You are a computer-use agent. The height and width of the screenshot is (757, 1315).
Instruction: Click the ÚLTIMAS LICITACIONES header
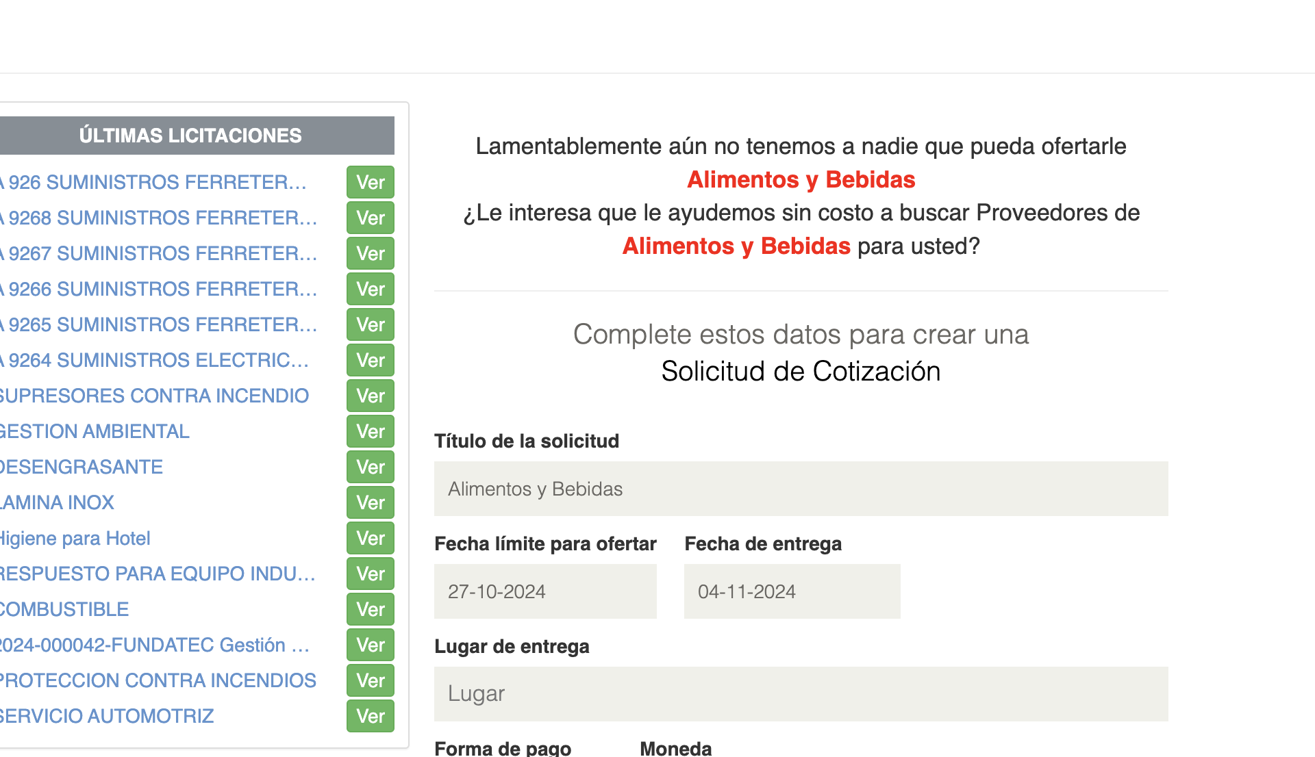coord(190,136)
